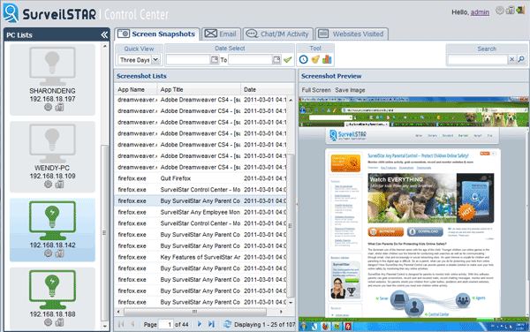
Task: Open the Chat/IM Activity tab
Action: coord(278,34)
